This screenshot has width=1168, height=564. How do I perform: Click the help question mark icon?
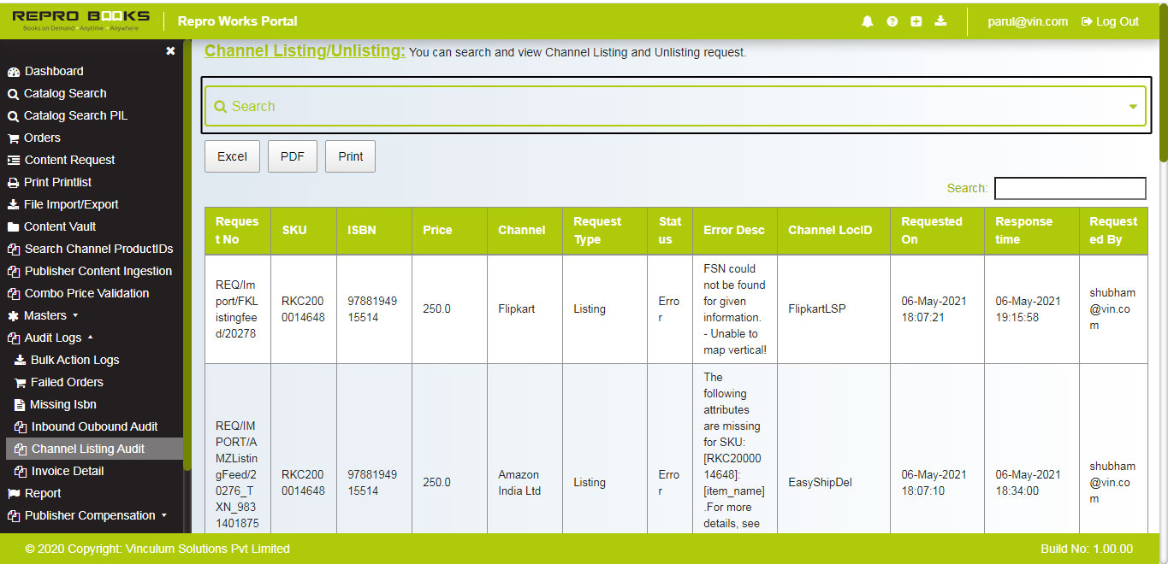(x=892, y=21)
